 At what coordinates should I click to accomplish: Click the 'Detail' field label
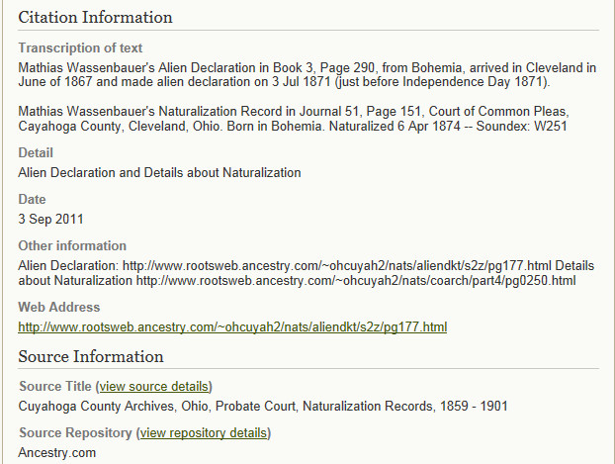[36, 152]
